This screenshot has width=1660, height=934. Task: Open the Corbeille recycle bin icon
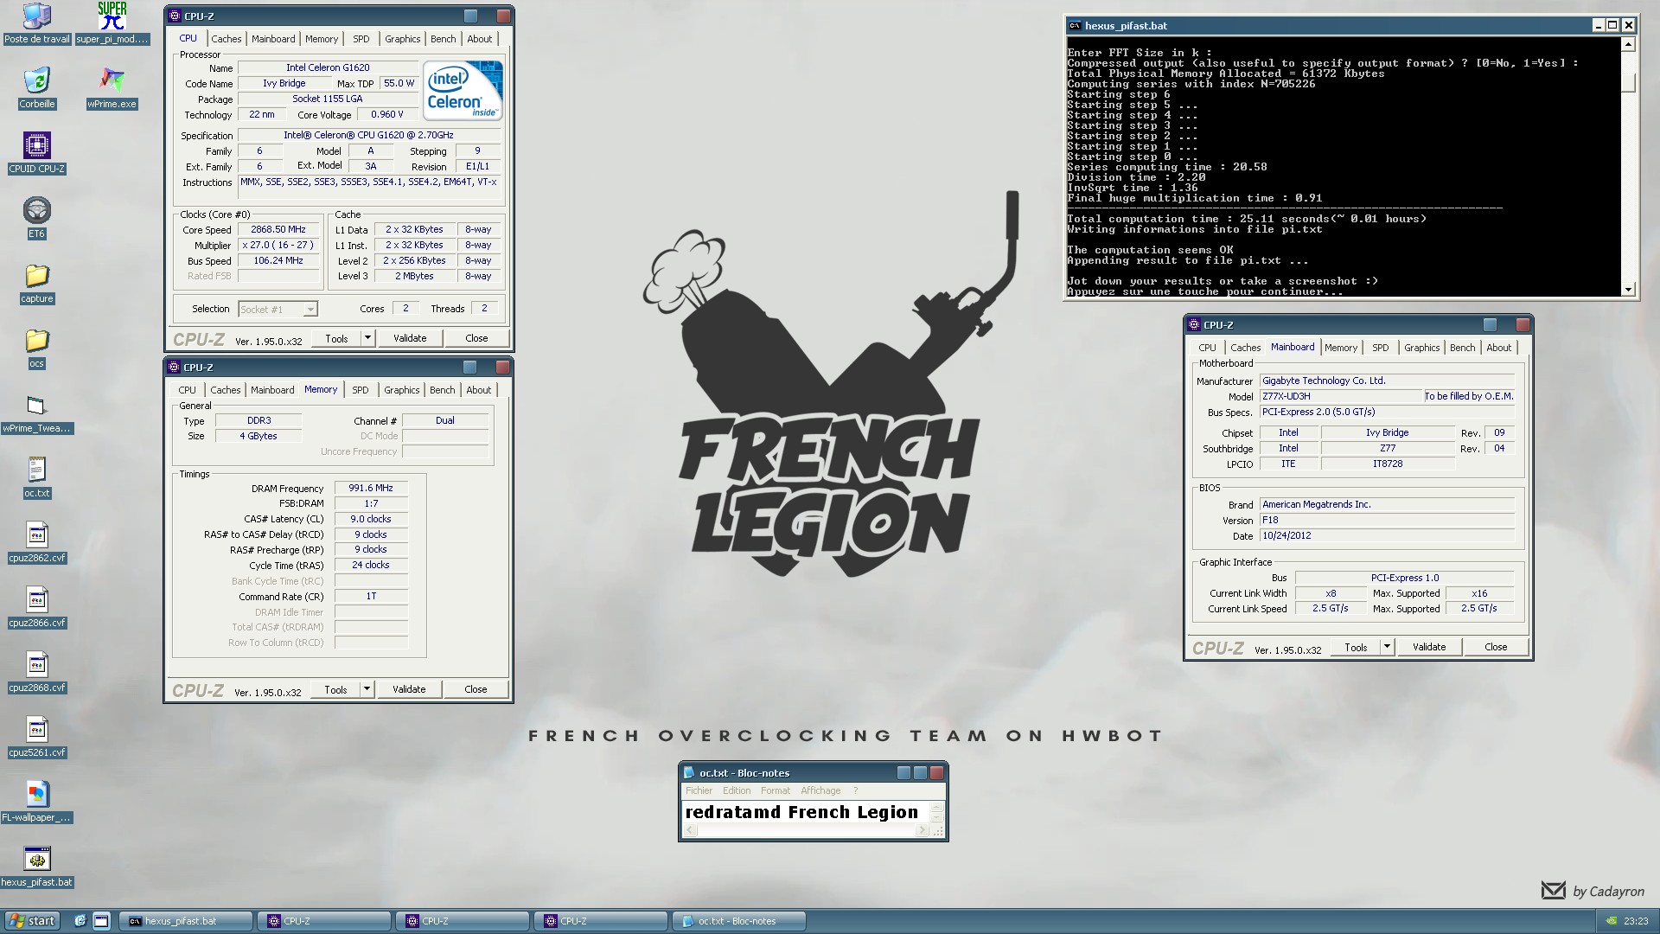(x=36, y=88)
